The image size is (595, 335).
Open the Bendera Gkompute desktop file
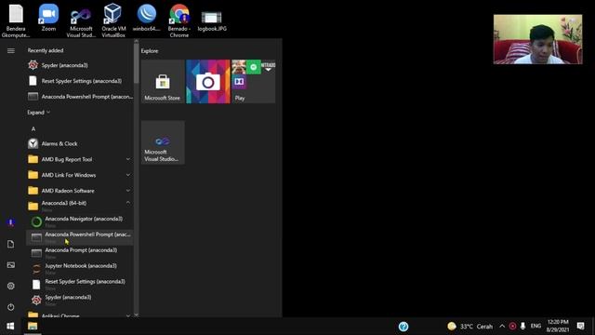[x=16, y=20]
